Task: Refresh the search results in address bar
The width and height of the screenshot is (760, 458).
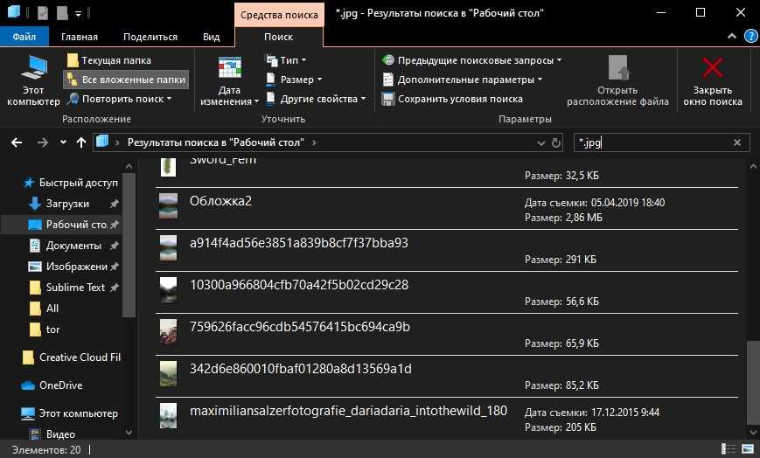Action: pyautogui.click(x=556, y=142)
